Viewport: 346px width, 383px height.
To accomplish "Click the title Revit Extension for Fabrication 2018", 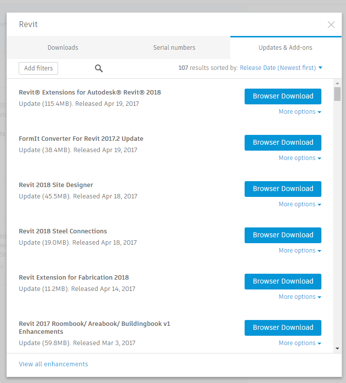I will pyautogui.click(x=74, y=278).
